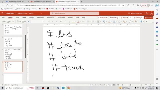Click the Share button

pyautogui.click(x=148, y=18)
